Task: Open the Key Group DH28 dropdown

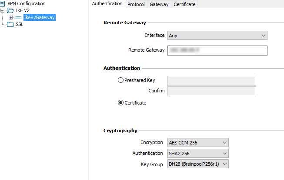Action: click(x=197, y=164)
